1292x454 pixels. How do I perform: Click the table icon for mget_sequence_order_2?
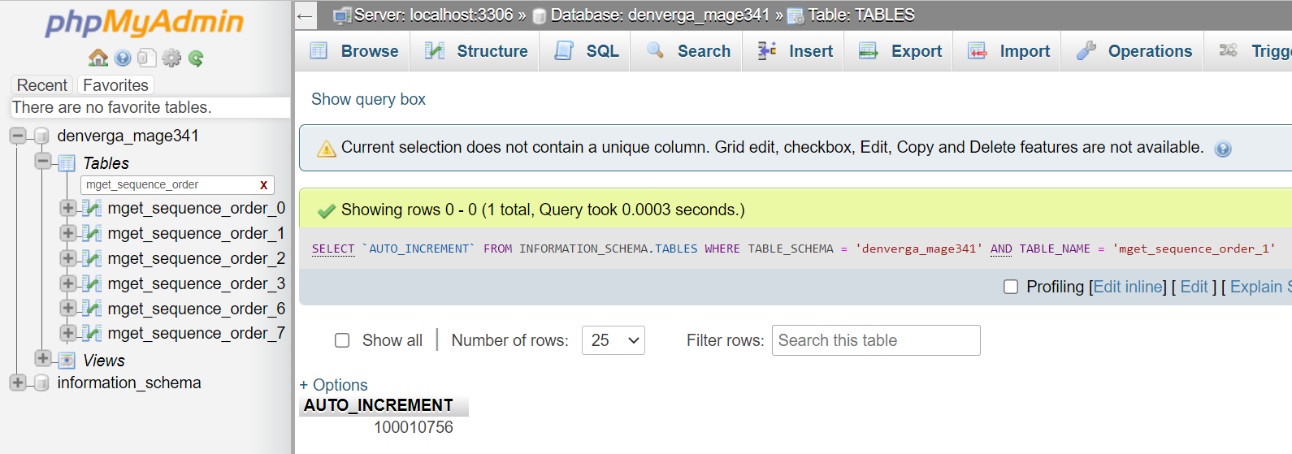click(93, 258)
